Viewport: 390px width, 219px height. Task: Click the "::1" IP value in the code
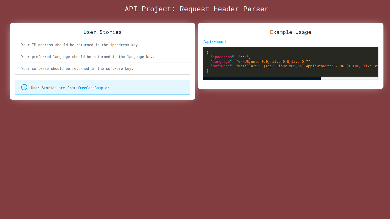click(243, 57)
